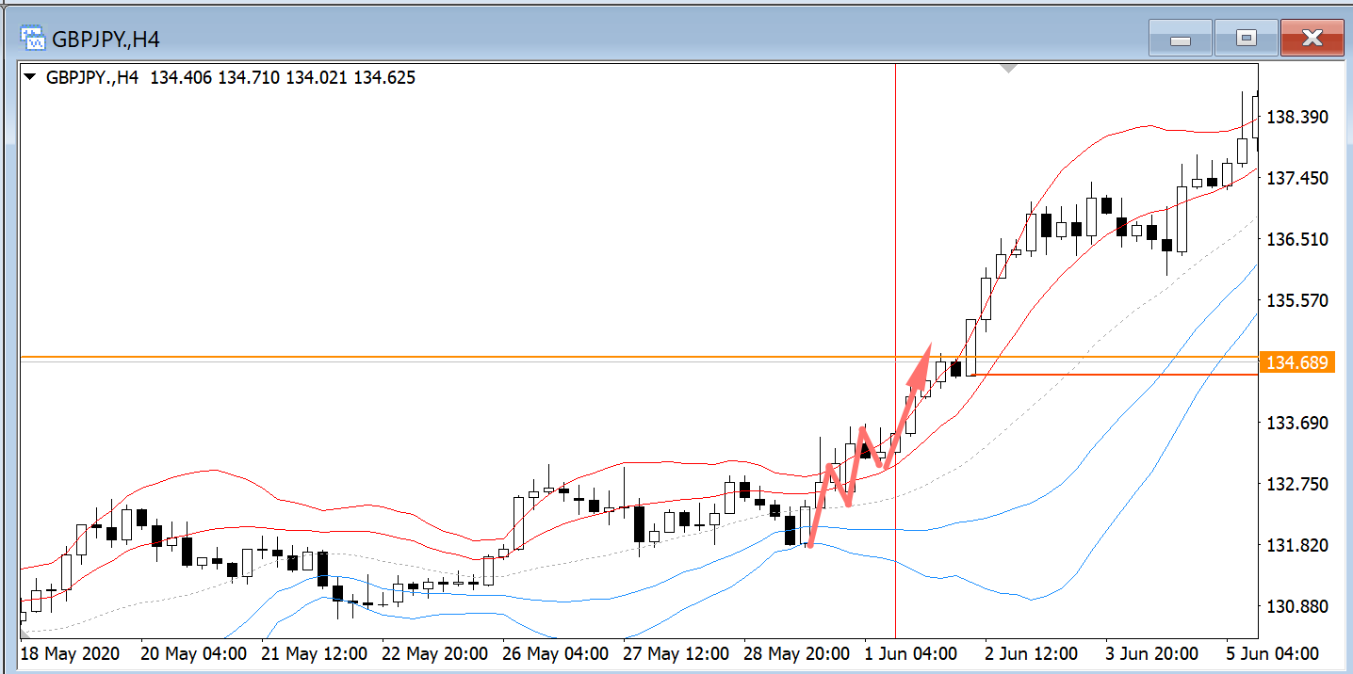Viewport: 1353px width, 674px height.
Task: Select the red vertical line on chart
Action: (x=895, y=235)
